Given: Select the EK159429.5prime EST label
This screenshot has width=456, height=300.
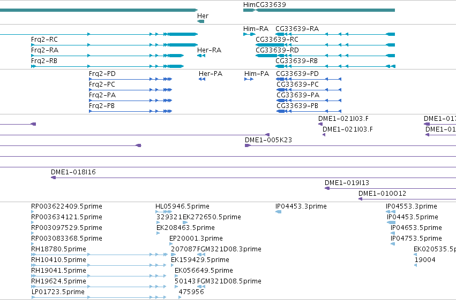Looking at the screenshot, I should click(200, 260).
